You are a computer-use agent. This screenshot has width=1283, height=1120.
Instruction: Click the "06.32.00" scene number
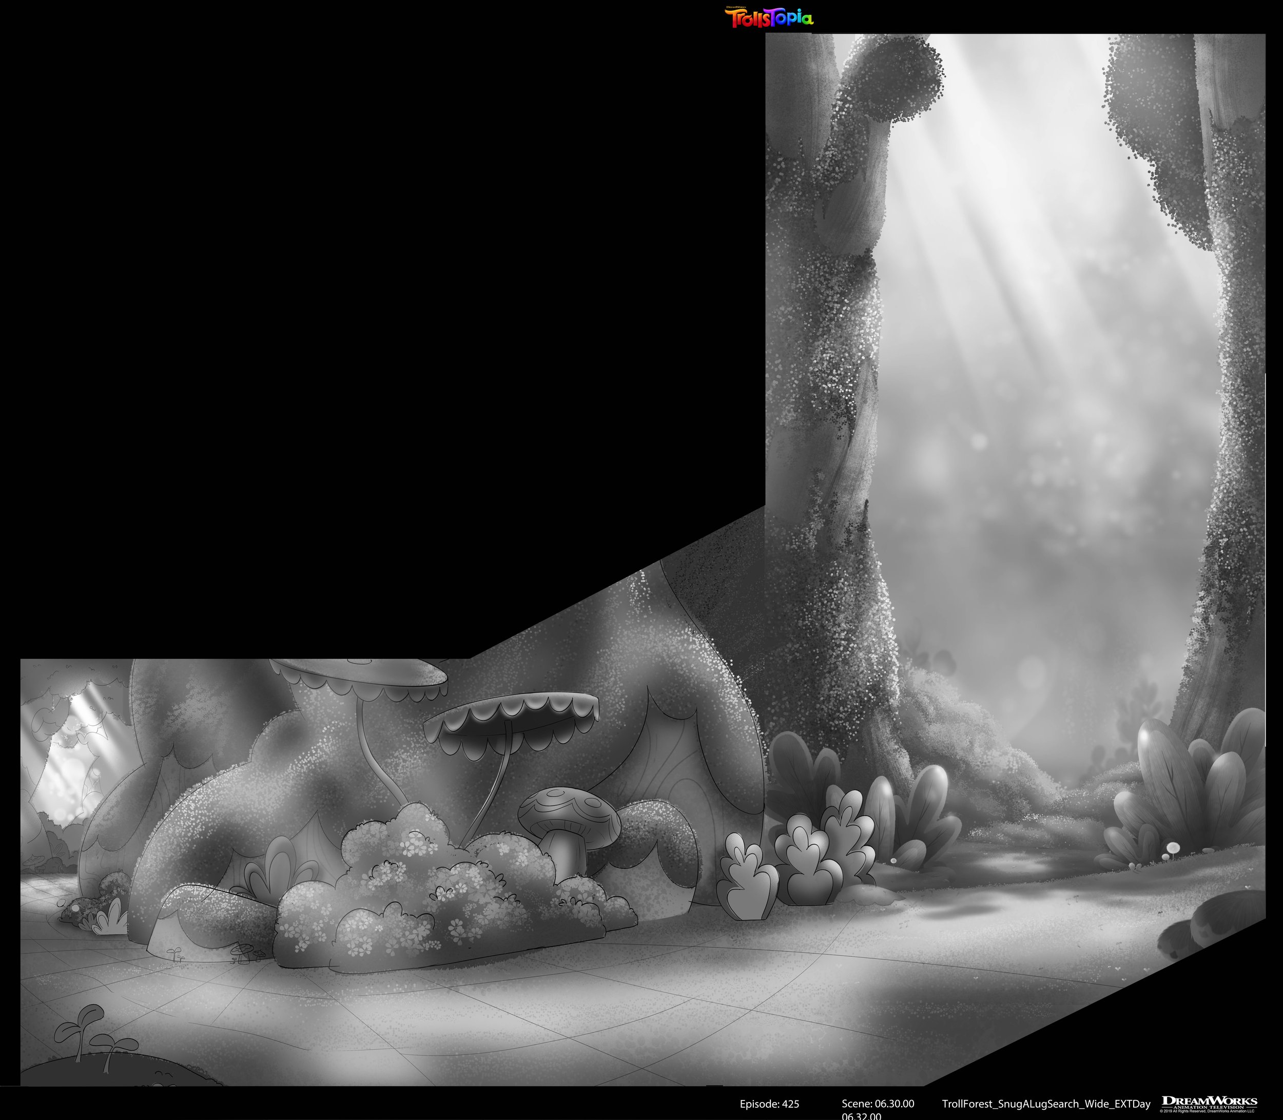pyautogui.click(x=861, y=1116)
